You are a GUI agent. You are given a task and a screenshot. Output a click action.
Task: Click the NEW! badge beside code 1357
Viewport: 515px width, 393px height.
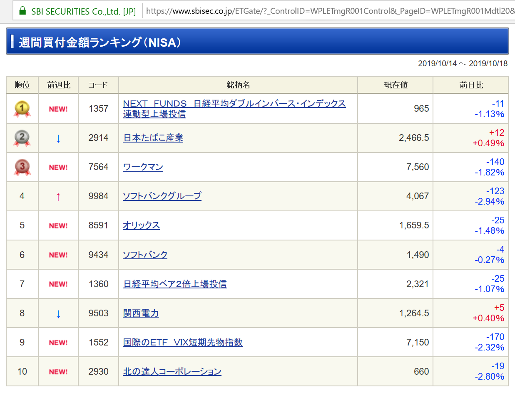coord(58,109)
